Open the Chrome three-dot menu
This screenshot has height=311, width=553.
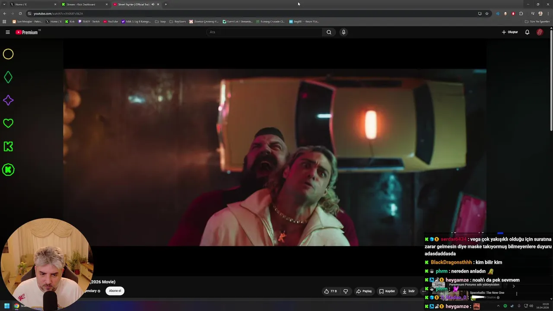tap(547, 13)
